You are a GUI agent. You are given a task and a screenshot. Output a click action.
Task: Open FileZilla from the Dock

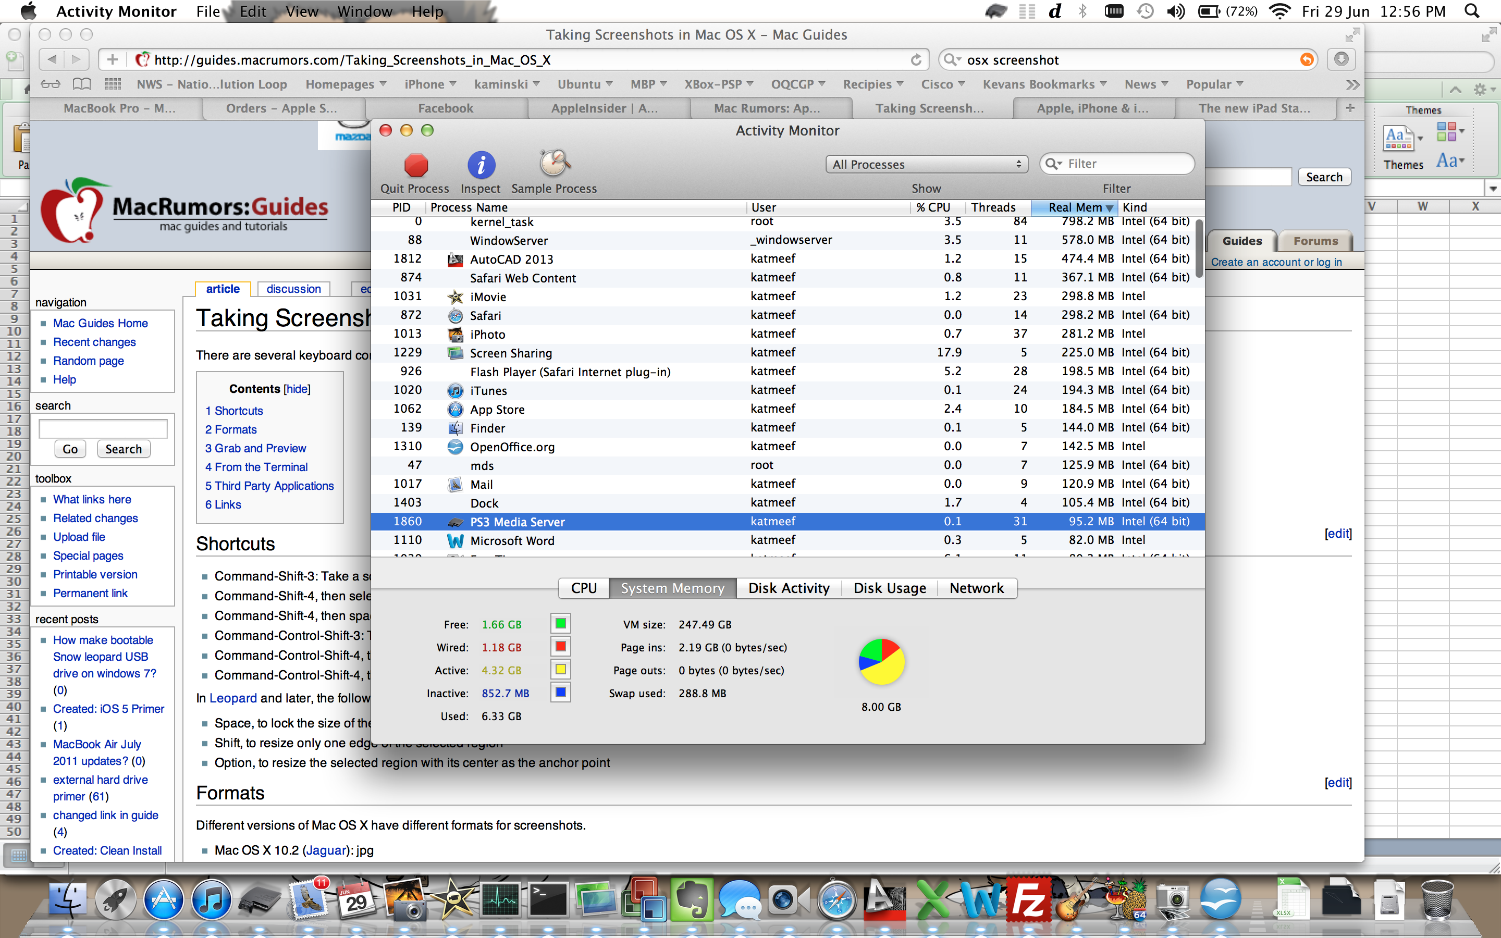(1028, 899)
